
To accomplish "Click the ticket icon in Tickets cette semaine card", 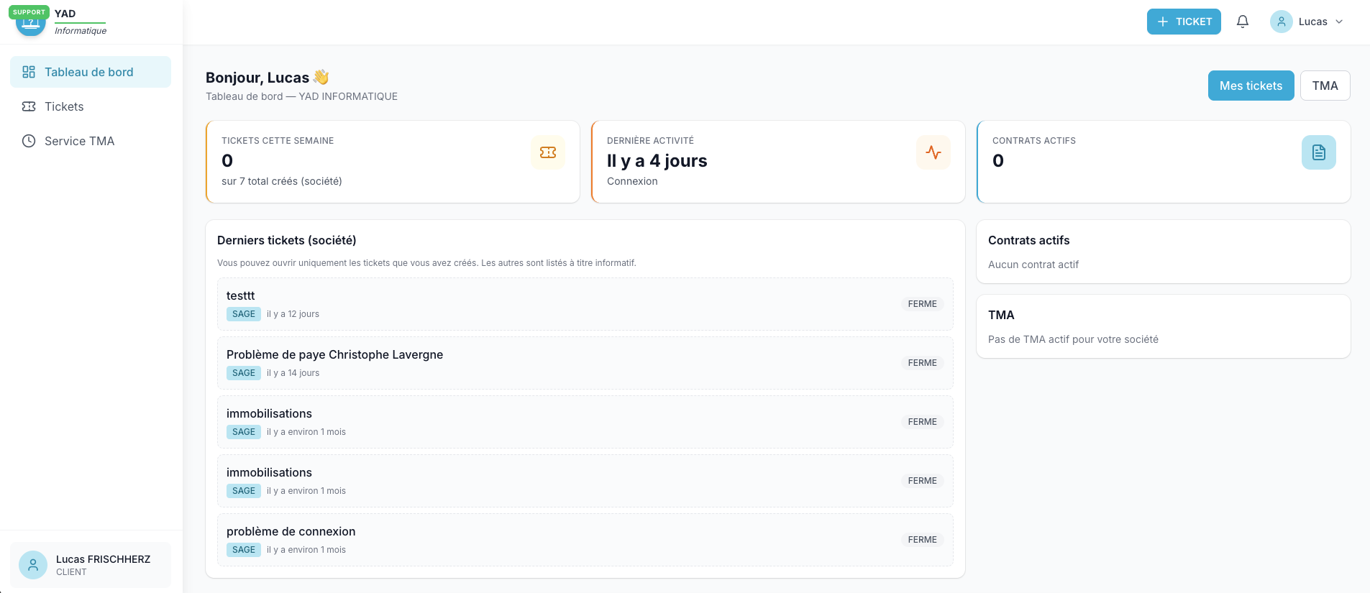I will [x=548, y=152].
